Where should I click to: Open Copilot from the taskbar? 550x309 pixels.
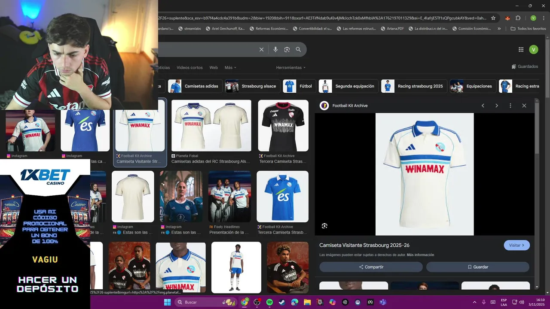point(333,302)
